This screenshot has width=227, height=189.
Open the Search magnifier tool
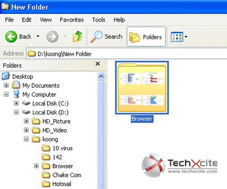96,36
